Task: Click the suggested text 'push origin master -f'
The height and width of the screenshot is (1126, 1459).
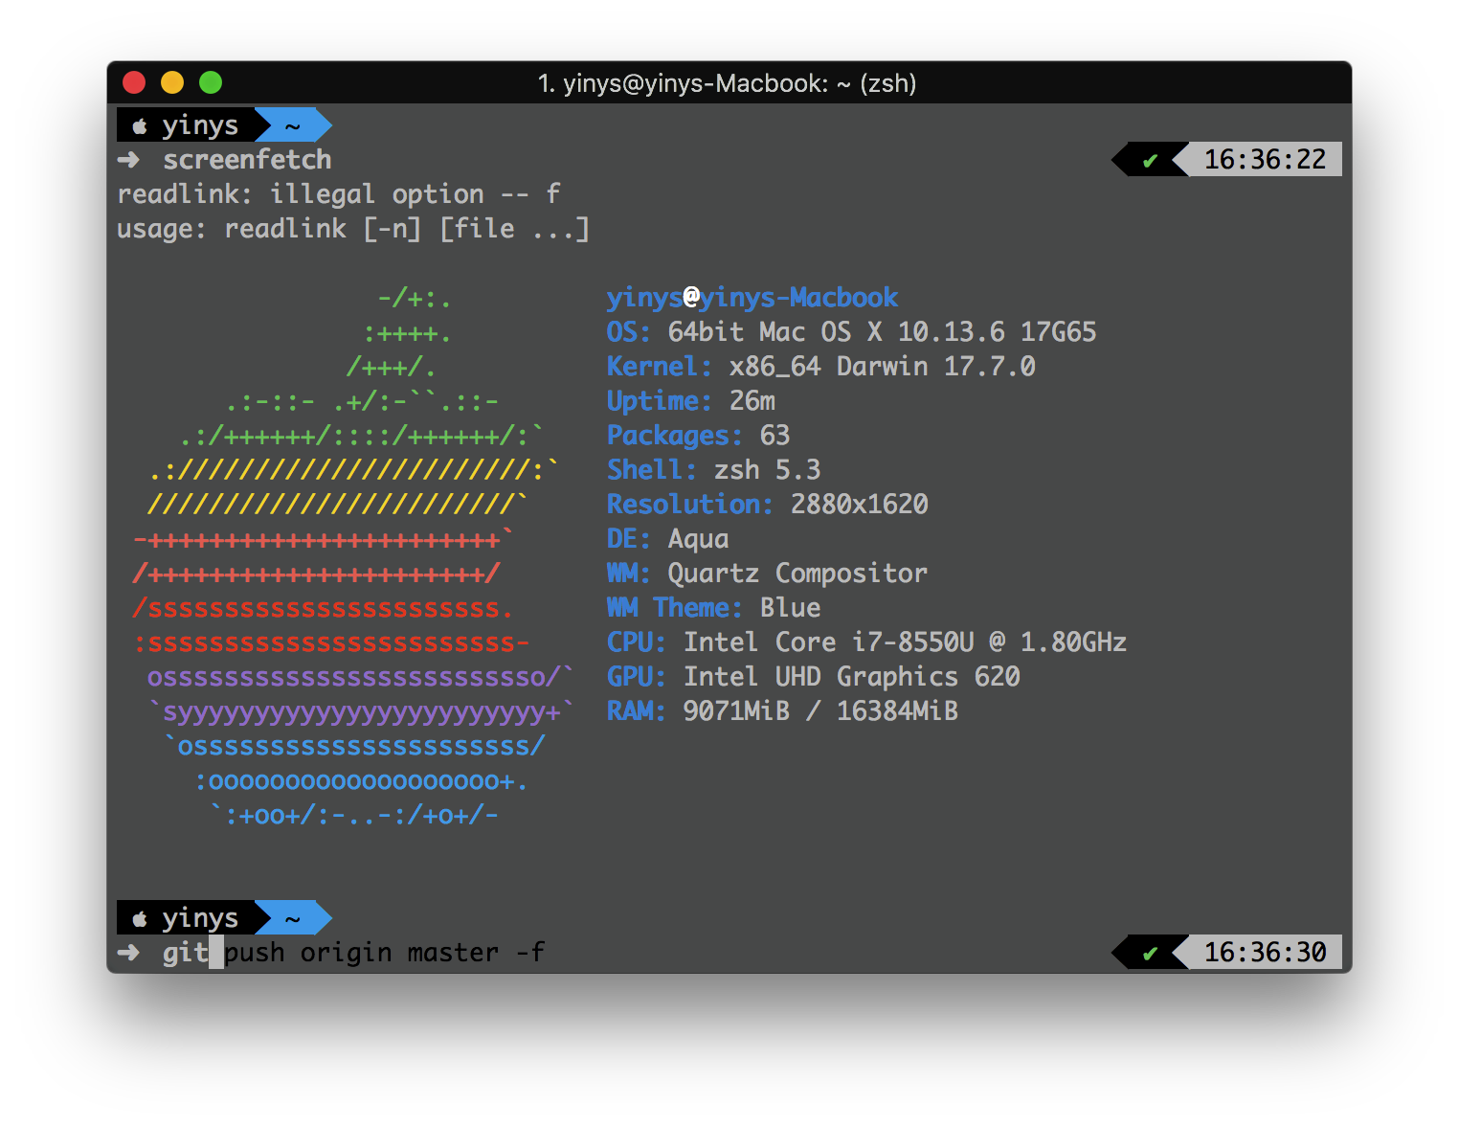Action: 385,953
